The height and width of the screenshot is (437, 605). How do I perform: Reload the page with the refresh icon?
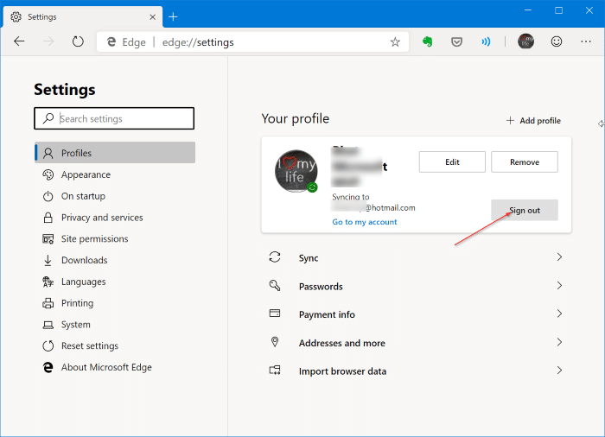(78, 41)
